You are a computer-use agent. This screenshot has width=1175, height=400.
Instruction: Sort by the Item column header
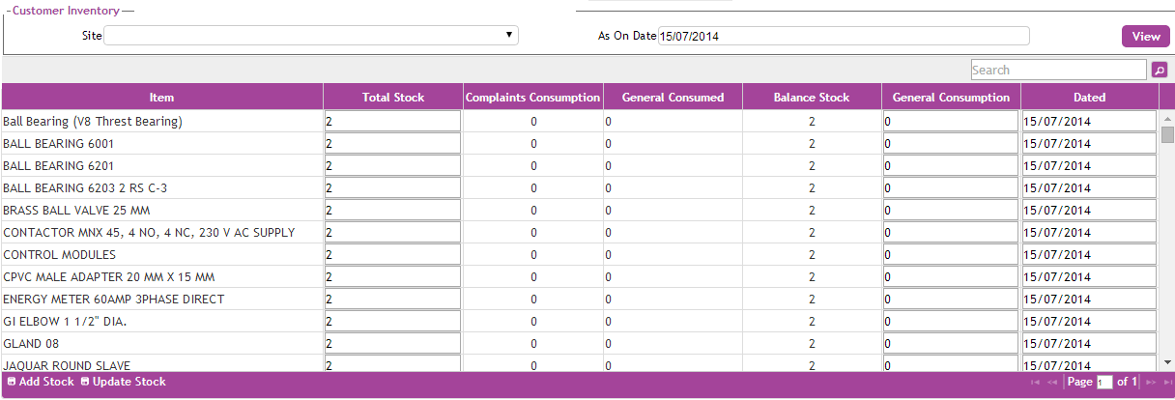pyautogui.click(x=161, y=97)
